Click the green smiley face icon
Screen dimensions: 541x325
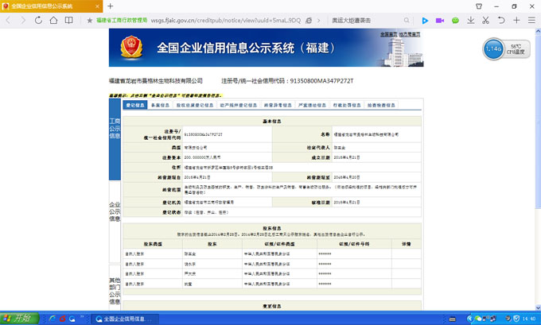[455, 21]
